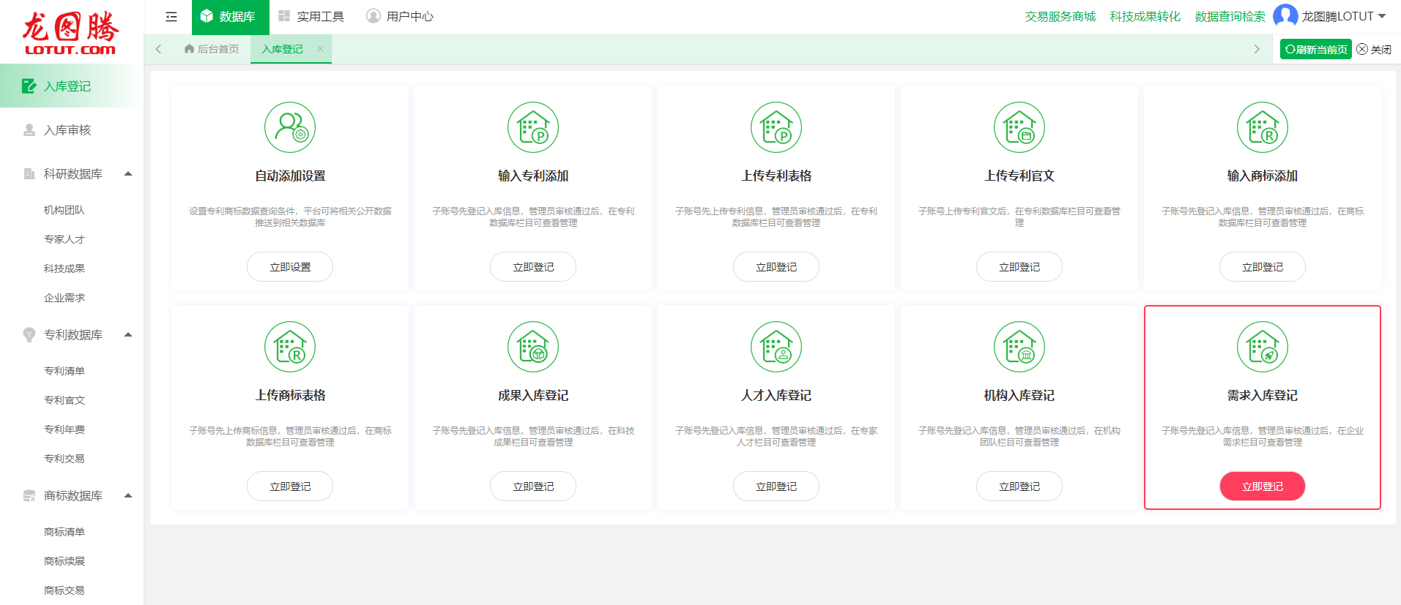Viewport: 1401px width, 605px height.
Task: Click the 机构入库登记 institution icon
Action: click(x=1019, y=347)
